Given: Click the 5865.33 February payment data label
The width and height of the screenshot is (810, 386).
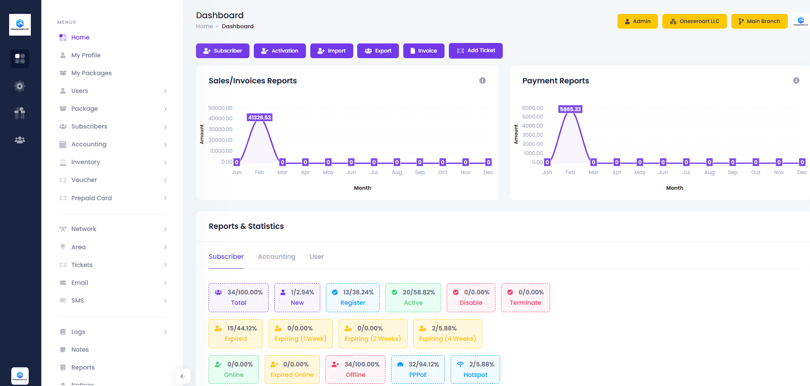Looking at the screenshot, I should click(x=570, y=109).
